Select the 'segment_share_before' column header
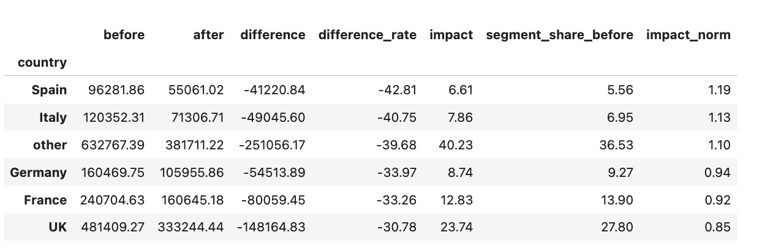 point(559,35)
